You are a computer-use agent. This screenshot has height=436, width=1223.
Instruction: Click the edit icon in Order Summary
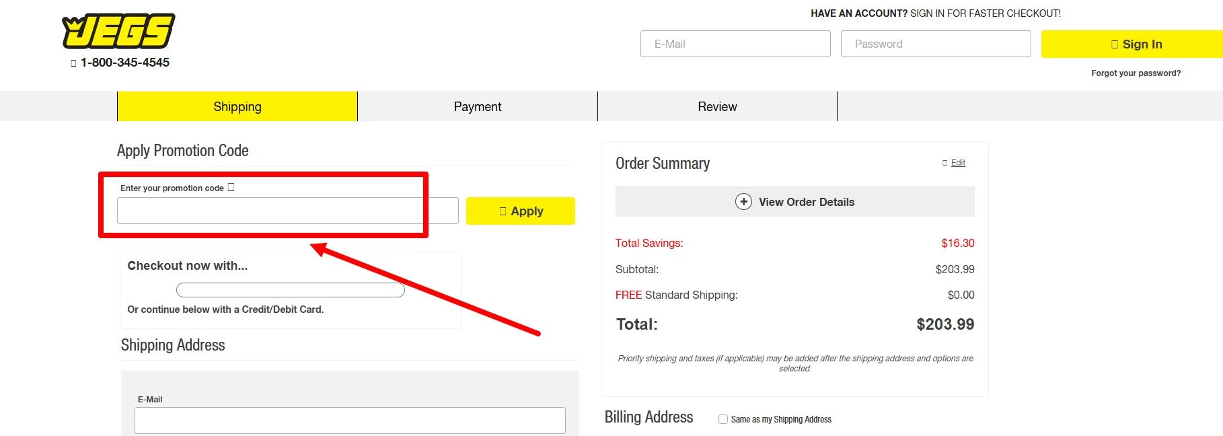pos(945,163)
